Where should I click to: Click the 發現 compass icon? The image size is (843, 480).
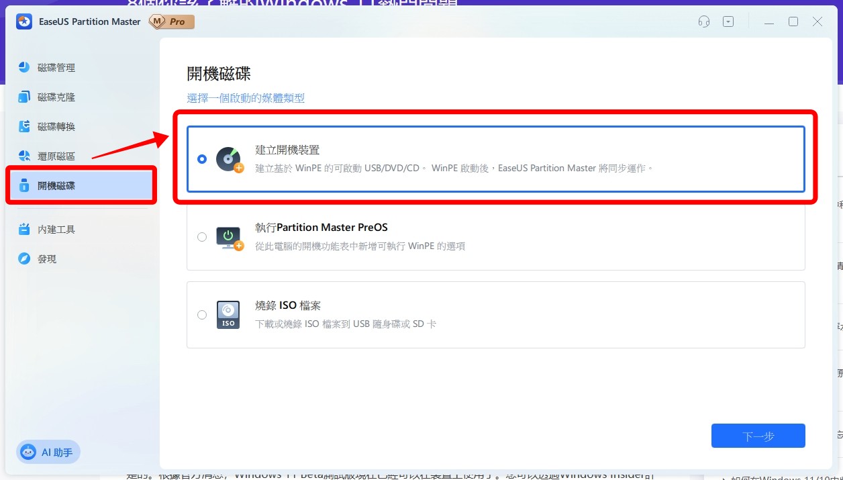[24, 259]
